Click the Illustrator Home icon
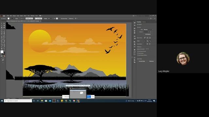Viewport: 209px width, 117px height. click(x=4, y=16)
